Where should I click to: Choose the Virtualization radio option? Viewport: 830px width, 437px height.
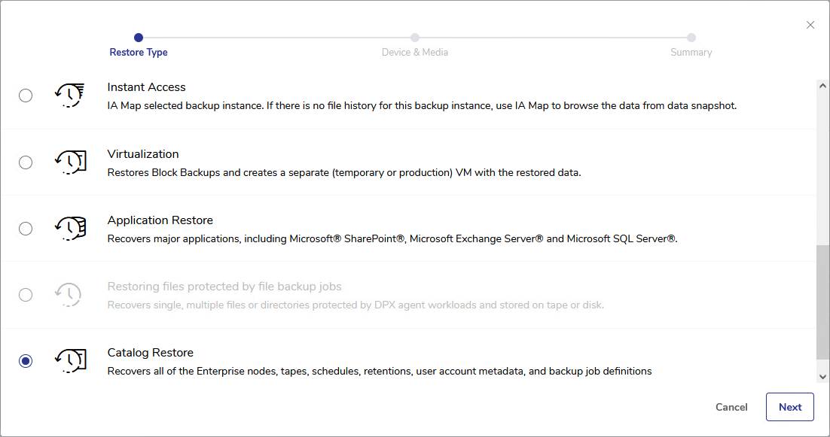tap(26, 162)
